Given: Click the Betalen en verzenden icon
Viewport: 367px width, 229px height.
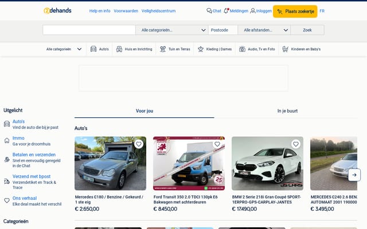Looking at the screenshot, I should point(7,160).
